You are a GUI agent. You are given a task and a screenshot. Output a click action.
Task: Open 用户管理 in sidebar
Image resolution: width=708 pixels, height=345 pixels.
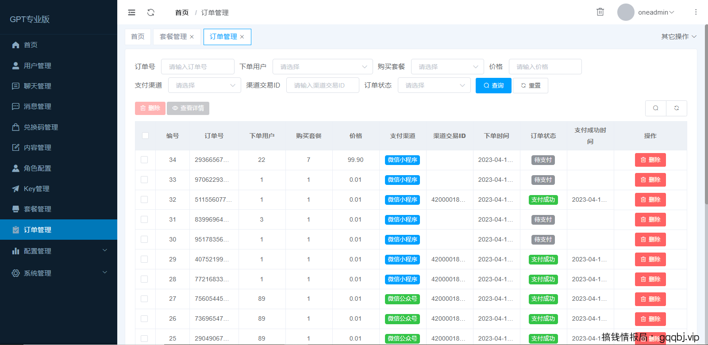point(58,65)
